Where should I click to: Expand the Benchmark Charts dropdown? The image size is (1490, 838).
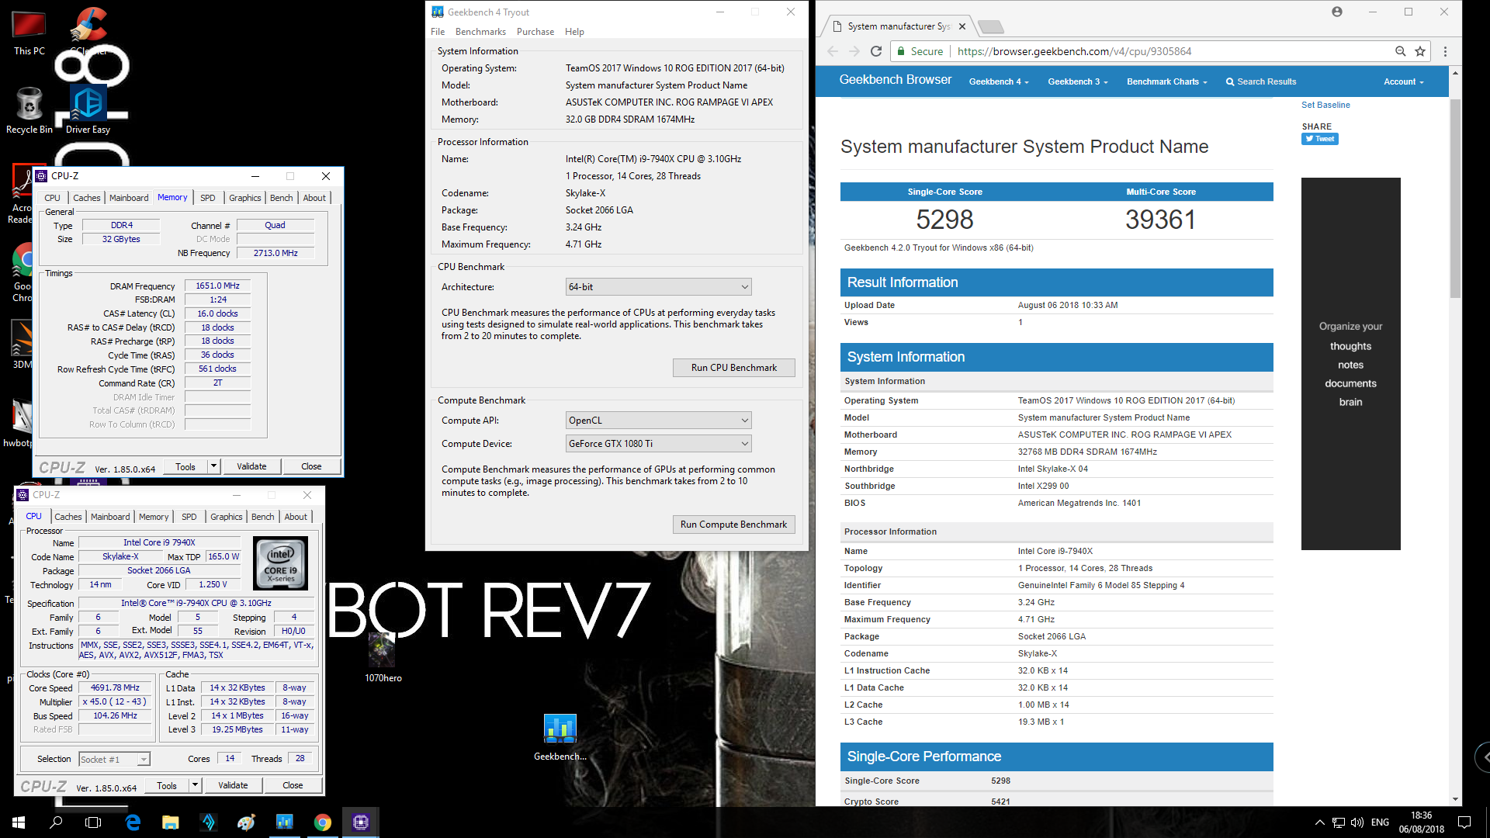tap(1167, 81)
